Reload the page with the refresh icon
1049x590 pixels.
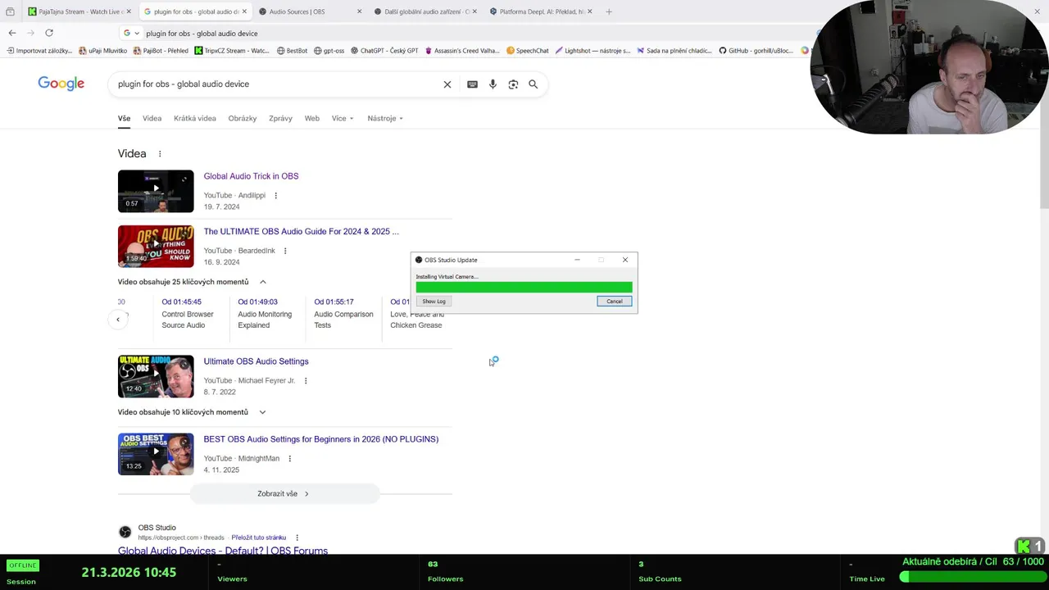[x=49, y=33]
